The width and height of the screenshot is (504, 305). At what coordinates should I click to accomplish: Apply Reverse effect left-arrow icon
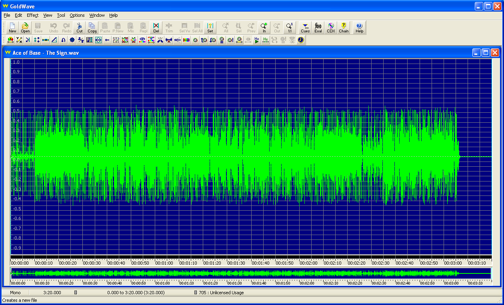tap(107, 40)
